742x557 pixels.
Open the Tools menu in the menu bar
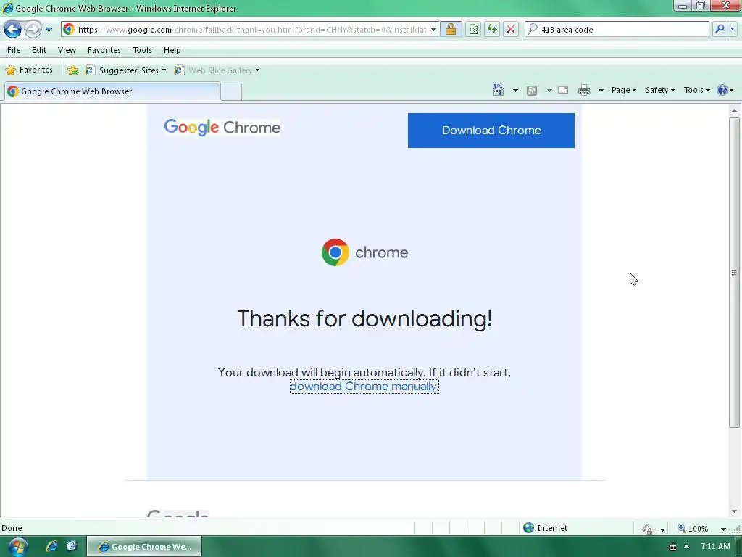[142, 50]
